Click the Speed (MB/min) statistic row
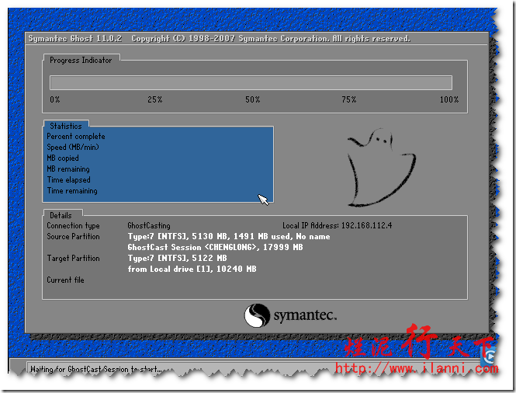Viewport: 516px width, 393px height. click(73, 148)
